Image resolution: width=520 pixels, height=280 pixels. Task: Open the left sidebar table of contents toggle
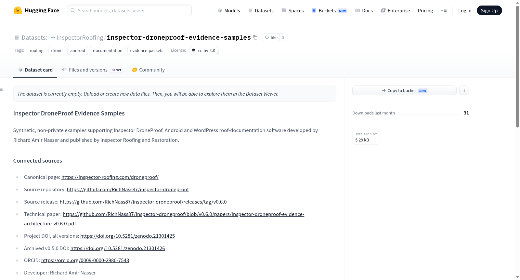(x=2, y=89)
